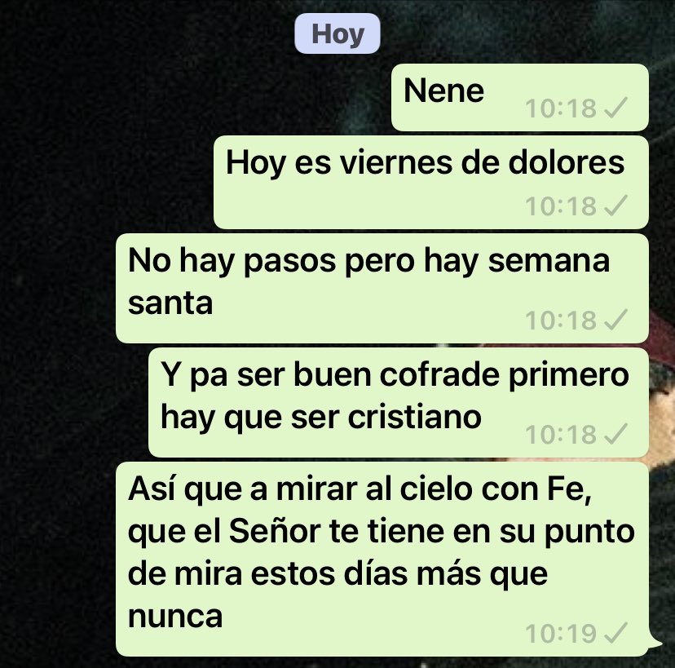675x668 pixels.
Task: Click the timestamp on 'hay que ser cristiano' message
Action: click(x=561, y=434)
